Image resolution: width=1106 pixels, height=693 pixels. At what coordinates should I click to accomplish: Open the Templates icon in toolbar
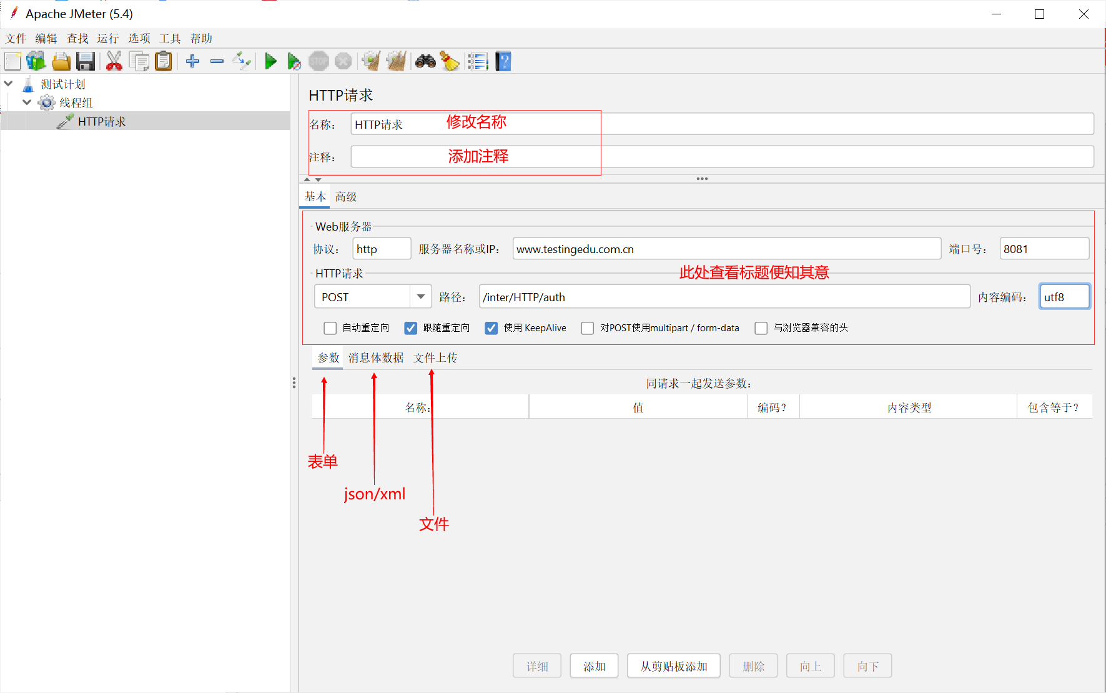tap(36, 61)
